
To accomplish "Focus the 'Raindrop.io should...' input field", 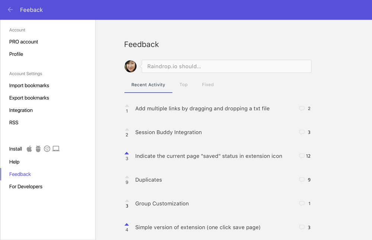I will (x=226, y=67).
